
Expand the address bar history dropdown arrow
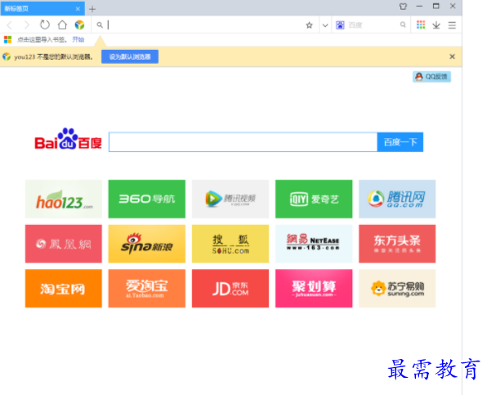click(325, 25)
